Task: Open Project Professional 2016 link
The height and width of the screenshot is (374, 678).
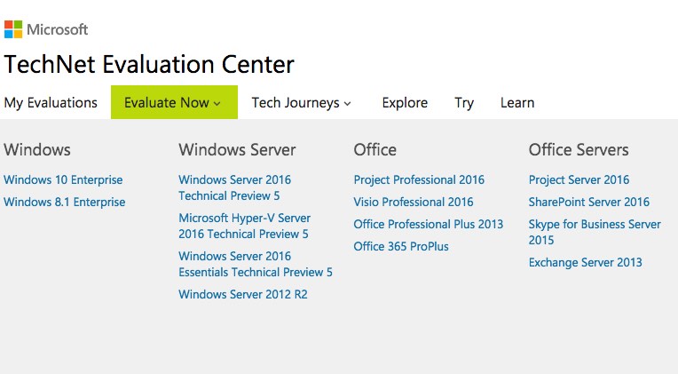Action: (419, 179)
